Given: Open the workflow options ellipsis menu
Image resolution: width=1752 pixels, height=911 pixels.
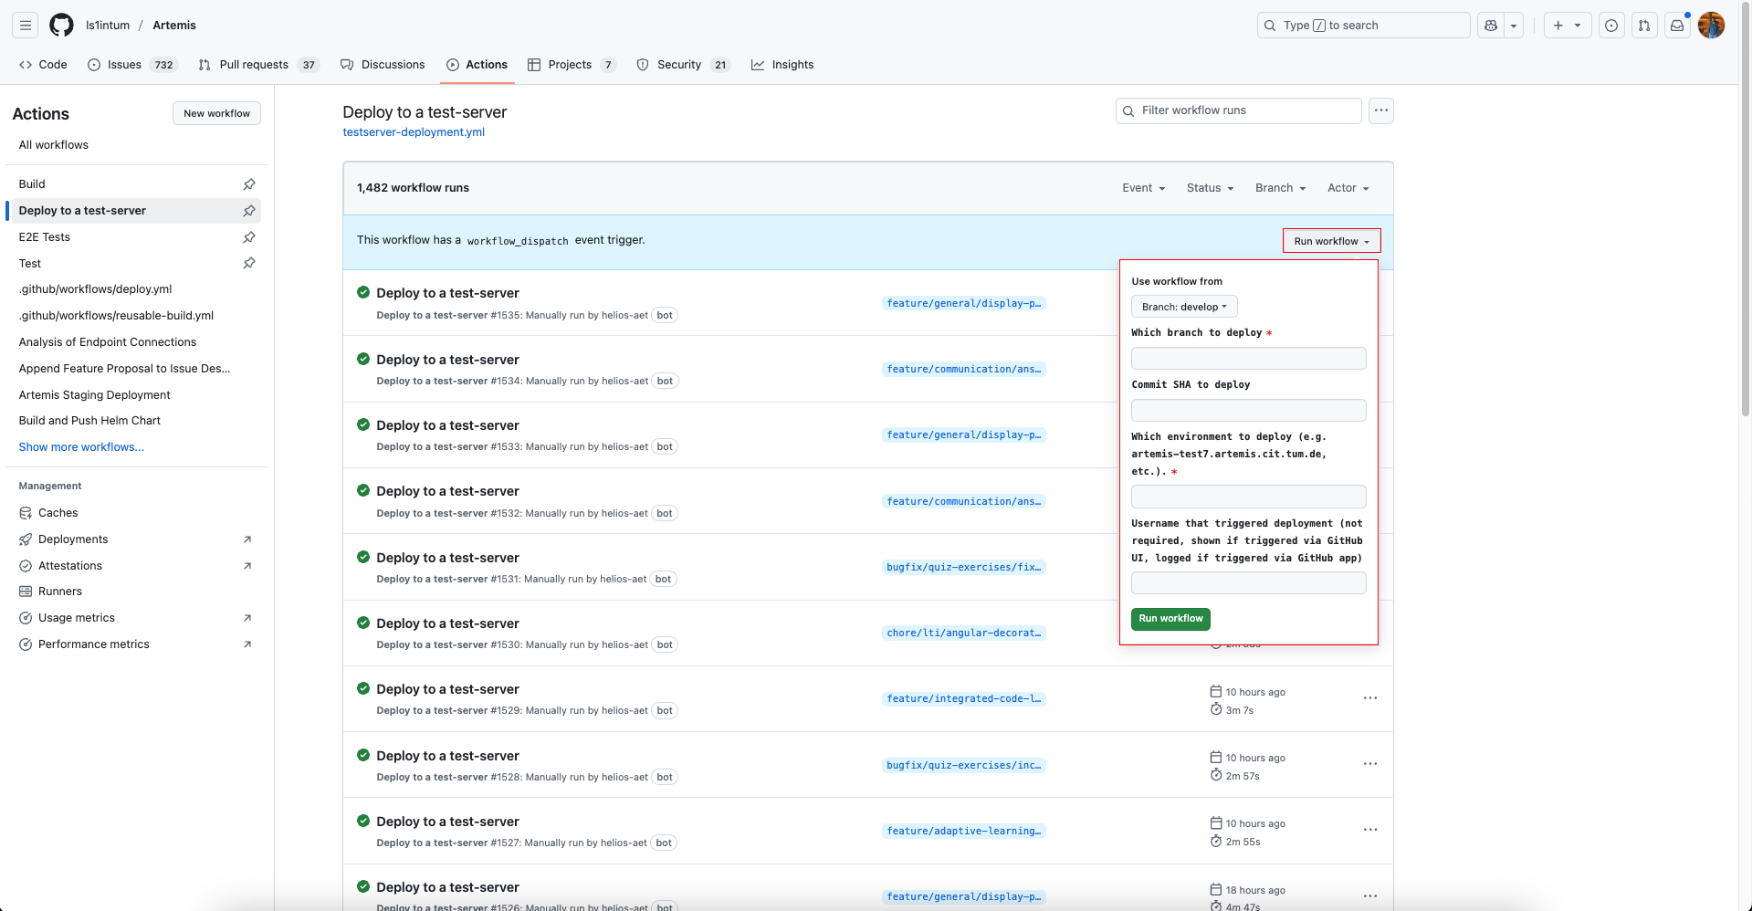Looking at the screenshot, I should (1381, 110).
